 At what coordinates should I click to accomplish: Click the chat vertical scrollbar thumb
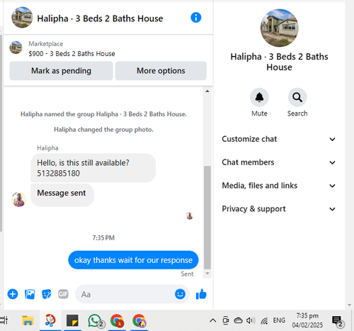click(x=207, y=218)
